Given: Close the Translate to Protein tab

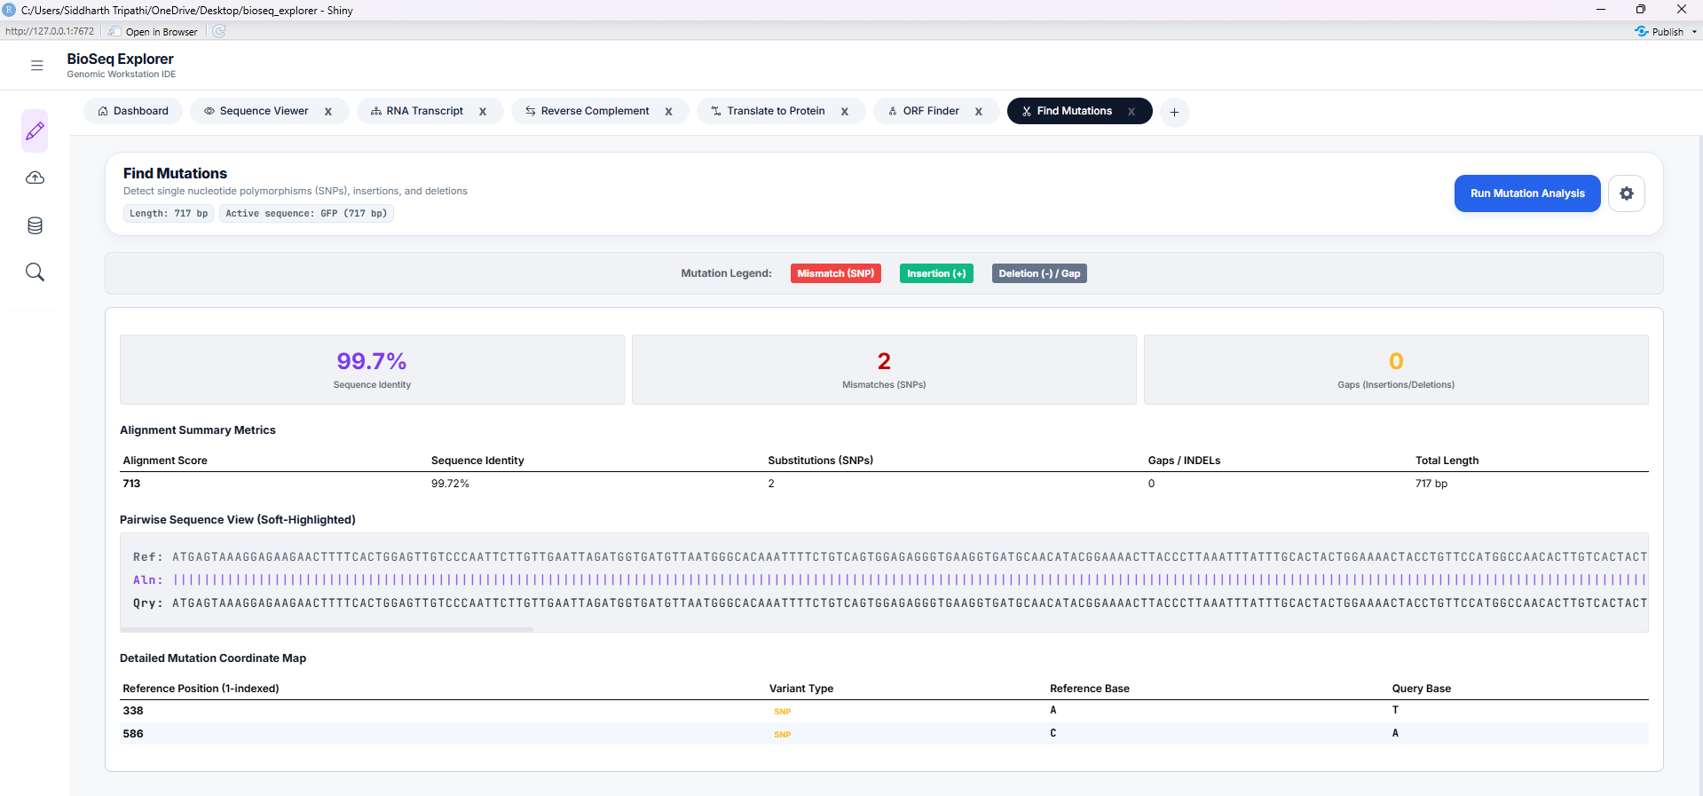Looking at the screenshot, I should pyautogui.click(x=845, y=112).
